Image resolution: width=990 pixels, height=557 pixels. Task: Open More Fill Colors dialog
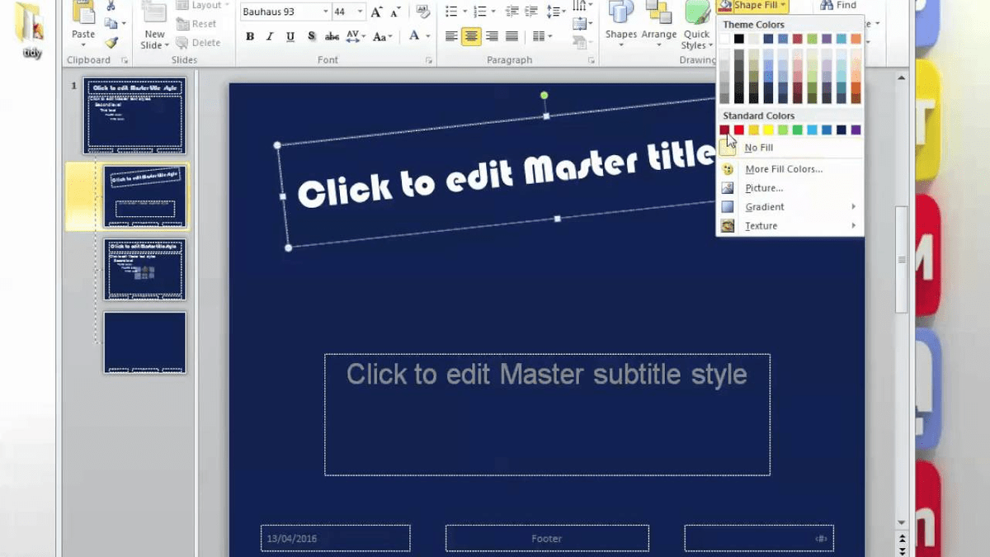tap(783, 169)
